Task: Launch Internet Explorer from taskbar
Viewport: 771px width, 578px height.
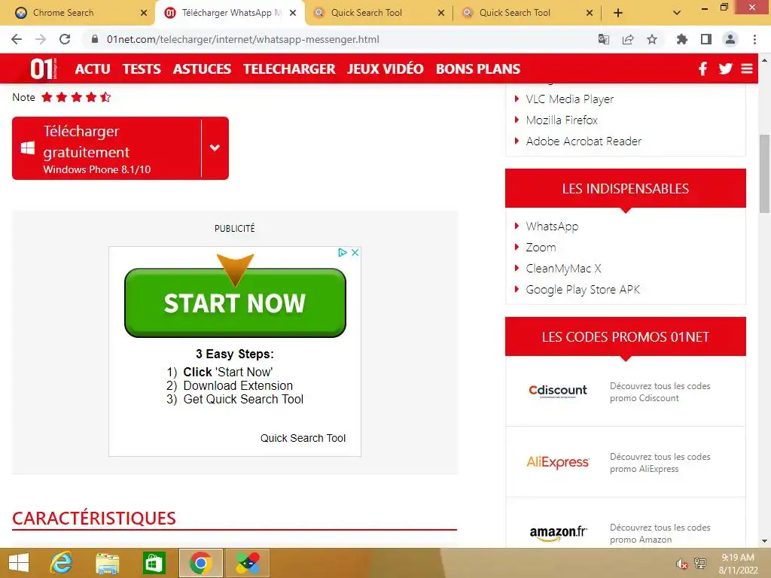Action: click(x=61, y=563)
